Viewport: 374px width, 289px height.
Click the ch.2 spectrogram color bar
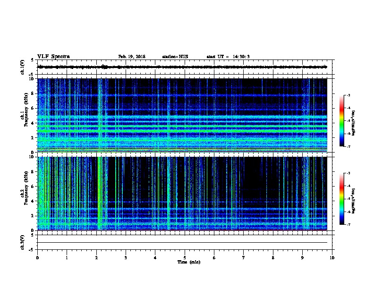pos(341,199)
